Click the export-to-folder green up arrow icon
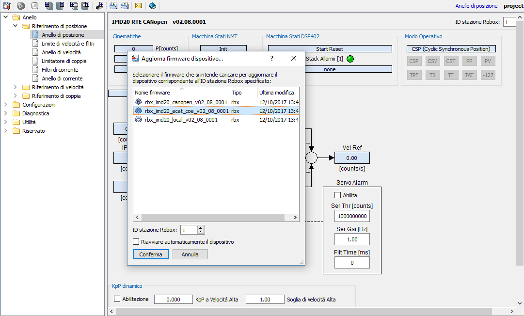The image size is (524, 316). click(x=125, y=6)
